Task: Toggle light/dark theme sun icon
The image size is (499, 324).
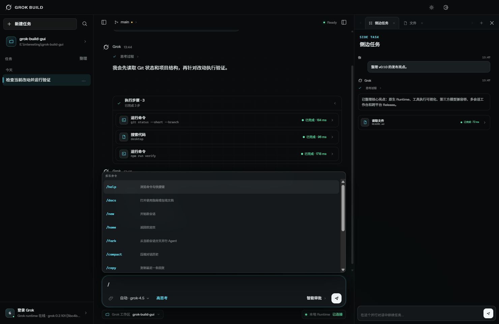Action: tap(432, 7)
